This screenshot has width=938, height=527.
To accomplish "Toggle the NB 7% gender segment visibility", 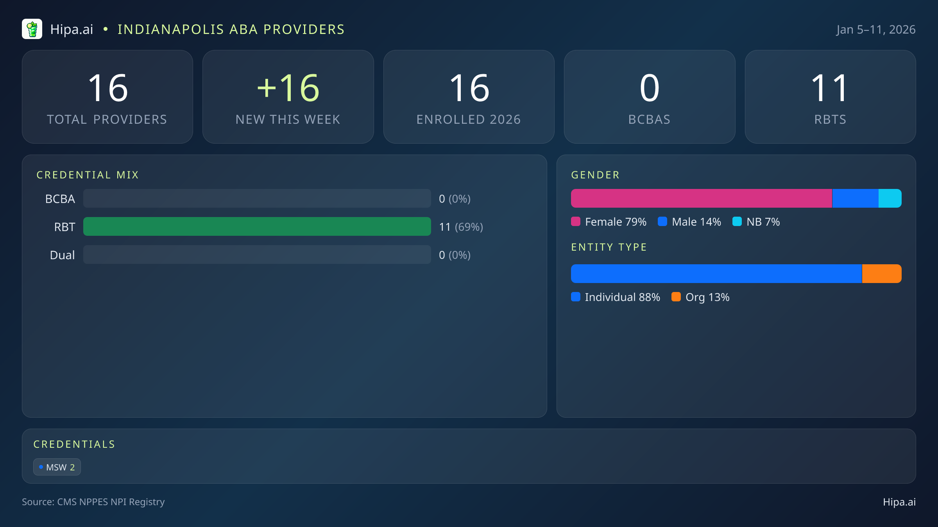I will [757, 221].
